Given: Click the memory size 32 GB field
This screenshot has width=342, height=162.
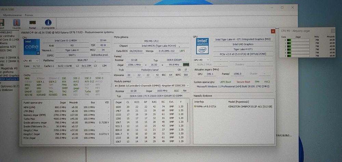Looking at the screenshot, I should point(134,60).
